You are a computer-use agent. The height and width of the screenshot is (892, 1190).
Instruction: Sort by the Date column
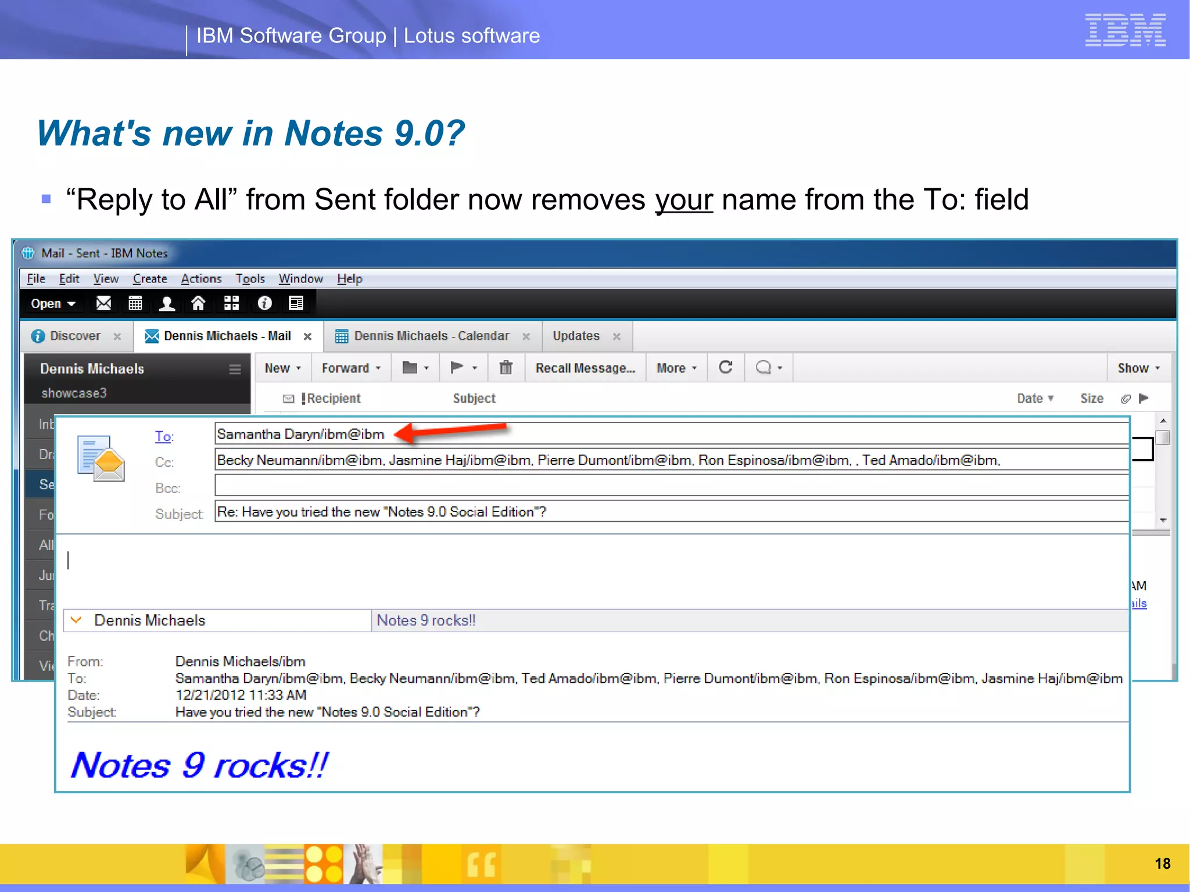[x=1035, y=398]
